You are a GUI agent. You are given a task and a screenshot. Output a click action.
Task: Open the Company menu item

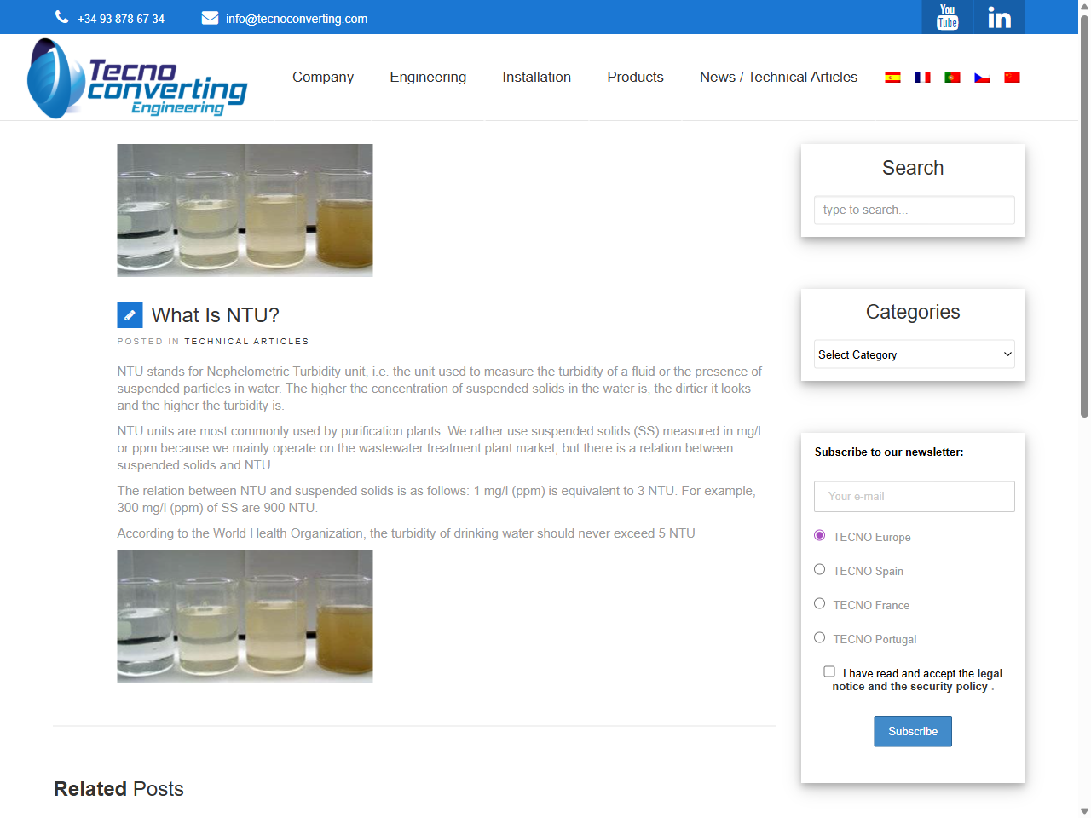pyautogui.click(x=323, y=77)
